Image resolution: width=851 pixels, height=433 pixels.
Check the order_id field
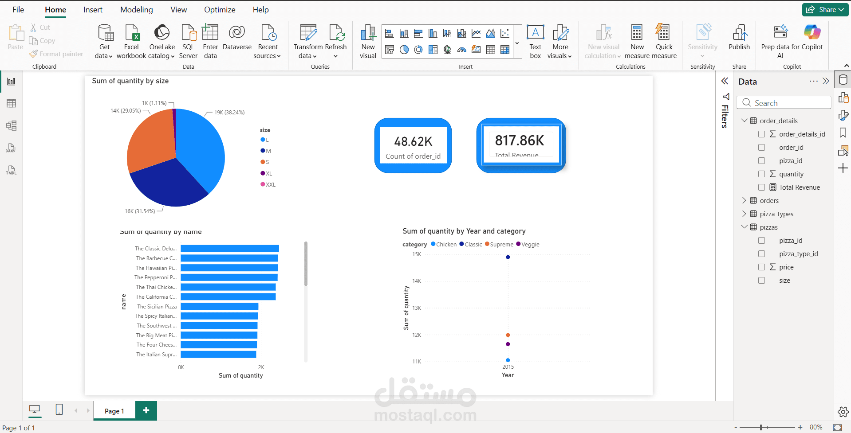click(761, 148)
